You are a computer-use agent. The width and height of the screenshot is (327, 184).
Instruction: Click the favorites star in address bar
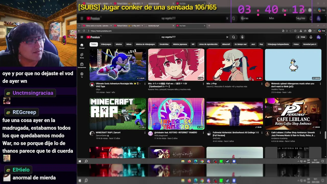click(290, 31)
